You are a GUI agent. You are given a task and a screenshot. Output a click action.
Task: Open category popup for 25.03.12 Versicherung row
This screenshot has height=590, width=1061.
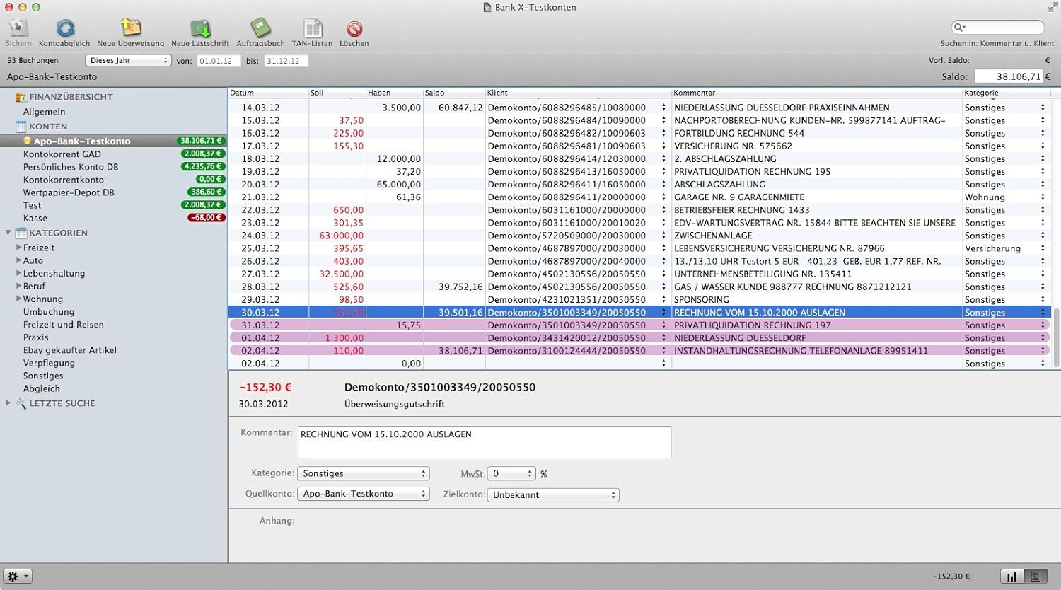tap(1043, 248)
